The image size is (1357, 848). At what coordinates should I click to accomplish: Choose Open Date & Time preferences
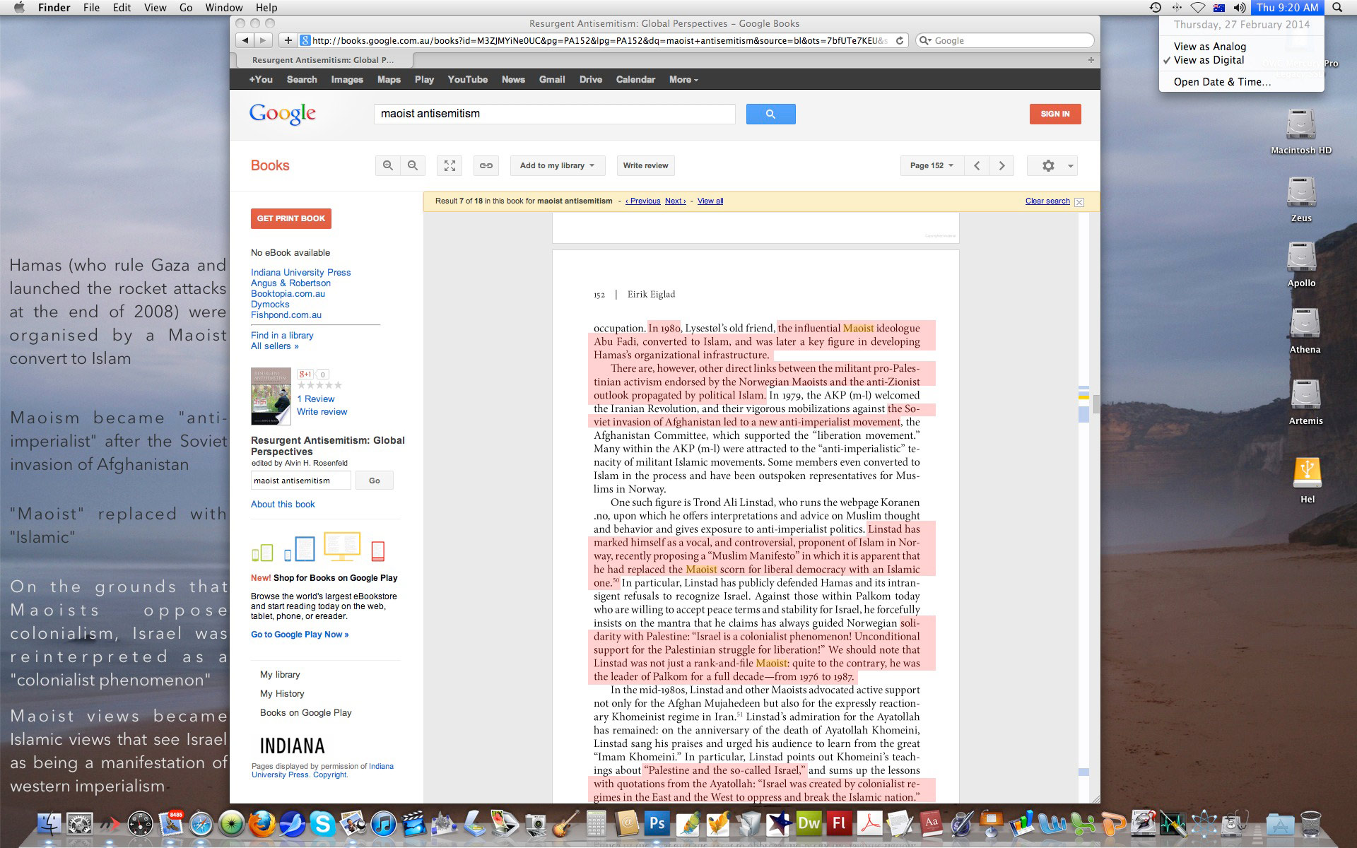1222,82
